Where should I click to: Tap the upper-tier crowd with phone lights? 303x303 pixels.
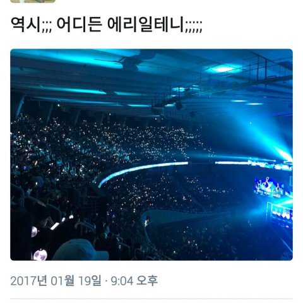coord(101,139)
